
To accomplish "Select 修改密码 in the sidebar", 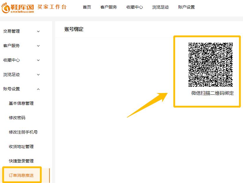I will tap(17, 118).
